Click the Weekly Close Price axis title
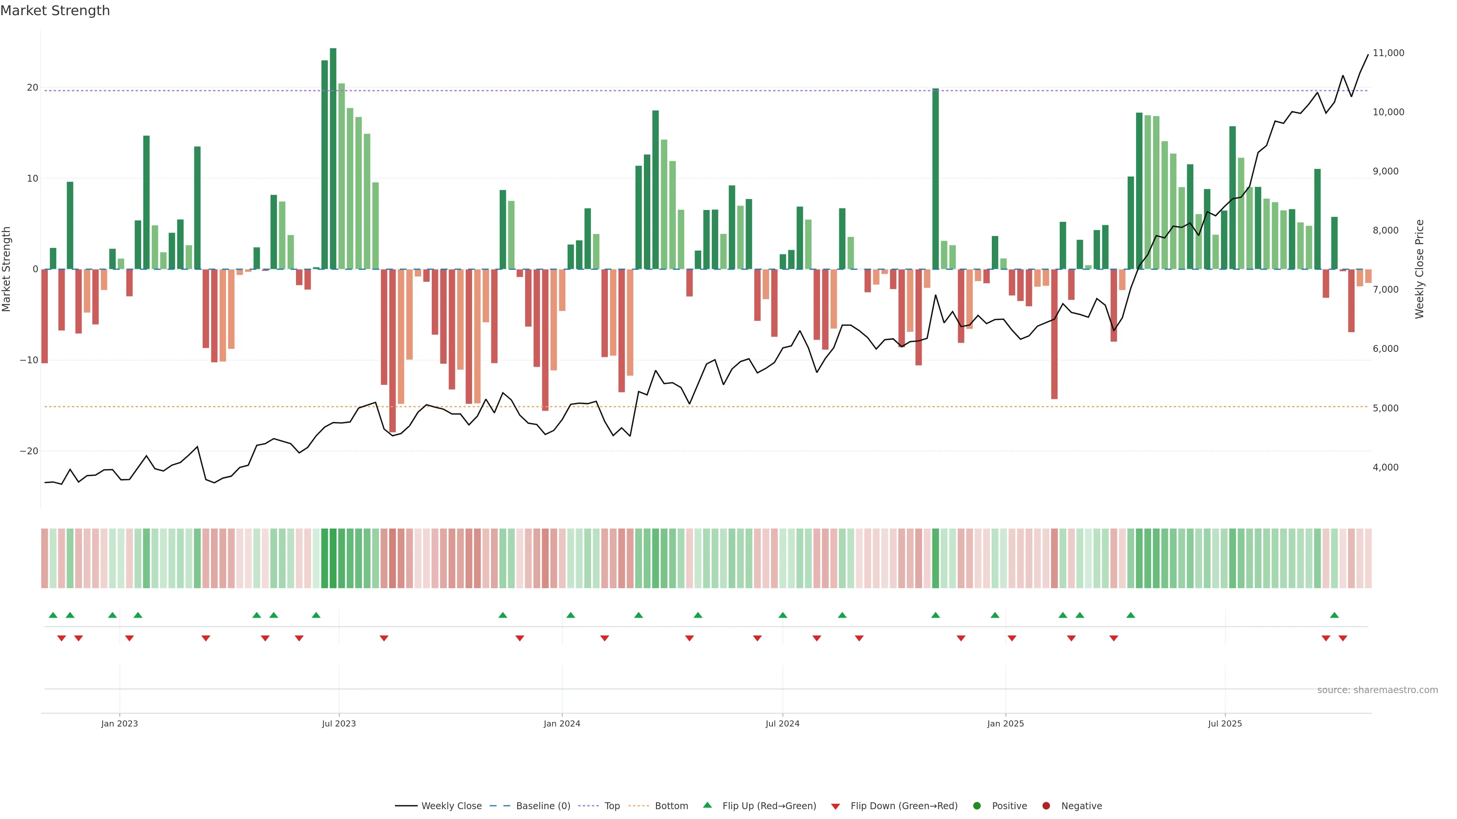The height and width of the screenshot is (819, 1457). click(1419, 269)
